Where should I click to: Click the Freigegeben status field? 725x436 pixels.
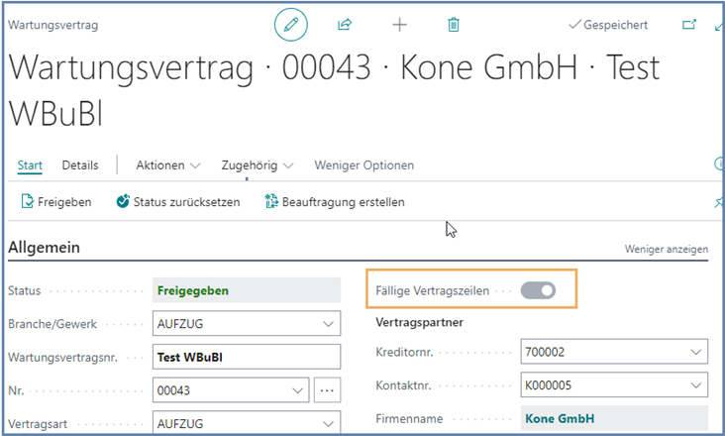point(247,290)
